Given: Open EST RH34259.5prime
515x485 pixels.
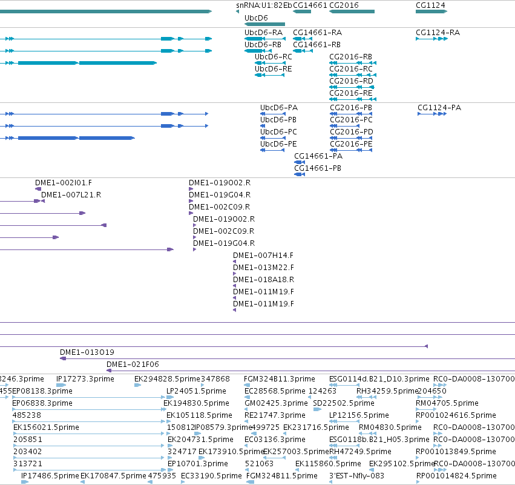Looking at the screenshot, I should [x=387, y=391].
